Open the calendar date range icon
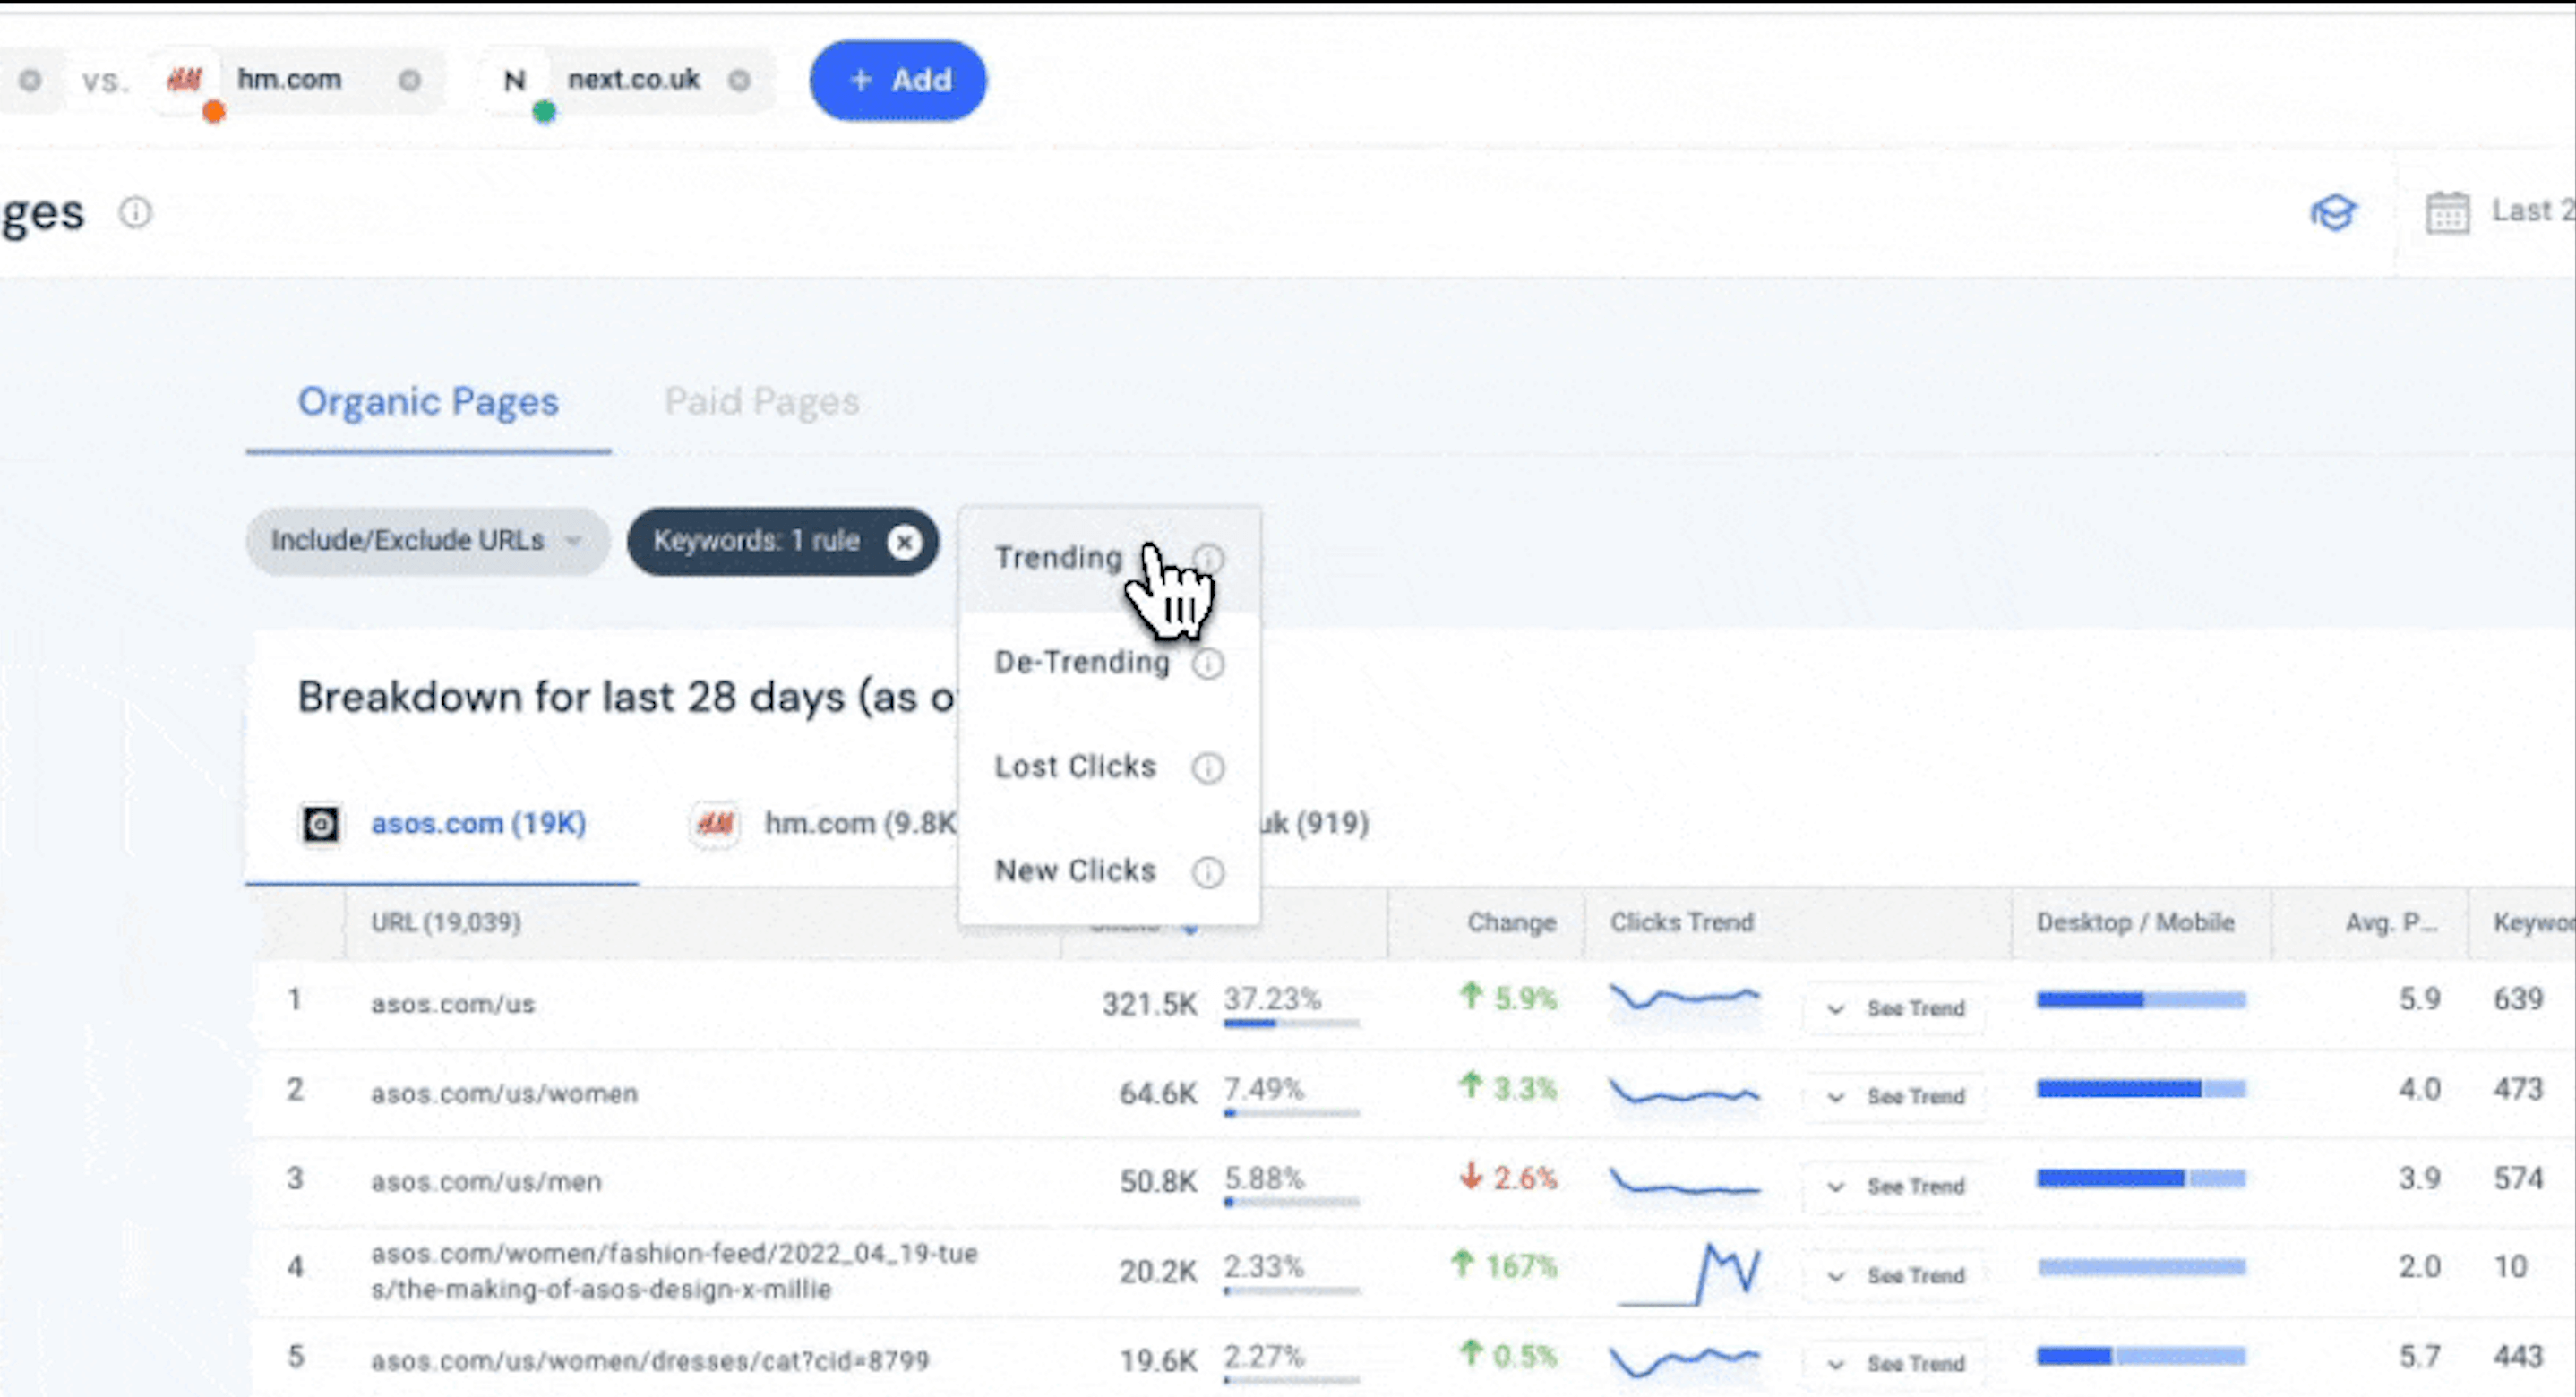 pos(2447,212)
